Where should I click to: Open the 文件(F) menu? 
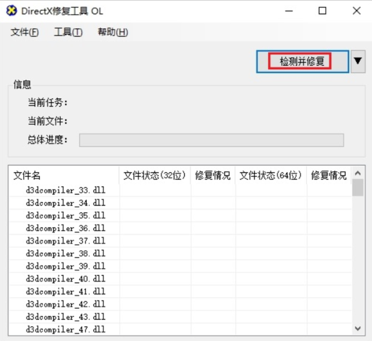point(25,32)
